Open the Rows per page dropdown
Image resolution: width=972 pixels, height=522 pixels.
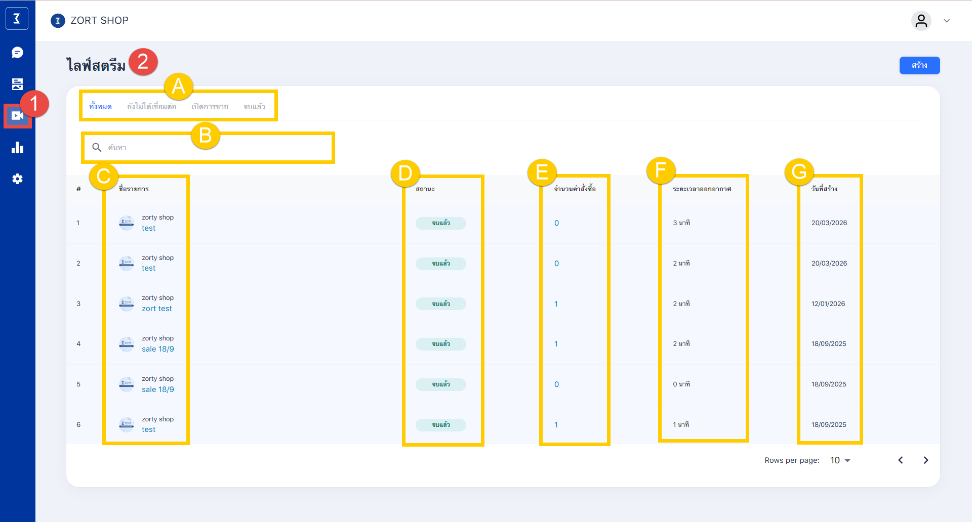point(840,460)
